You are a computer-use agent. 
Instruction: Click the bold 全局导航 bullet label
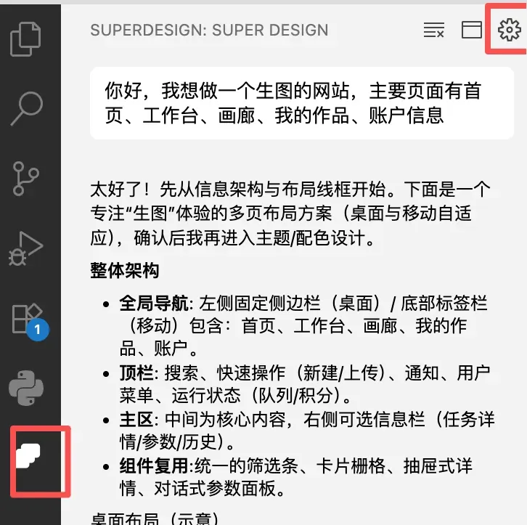click(x=154, y=304)
